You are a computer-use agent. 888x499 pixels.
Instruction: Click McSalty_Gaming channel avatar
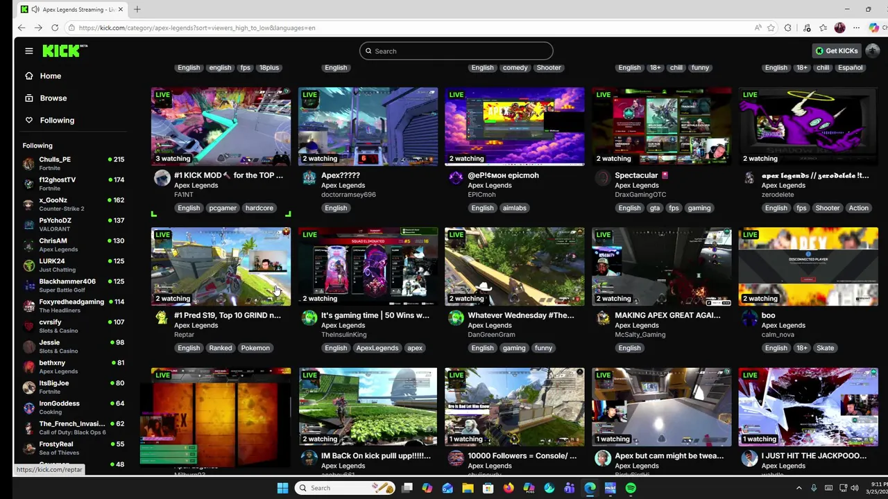tap(602, 318)
